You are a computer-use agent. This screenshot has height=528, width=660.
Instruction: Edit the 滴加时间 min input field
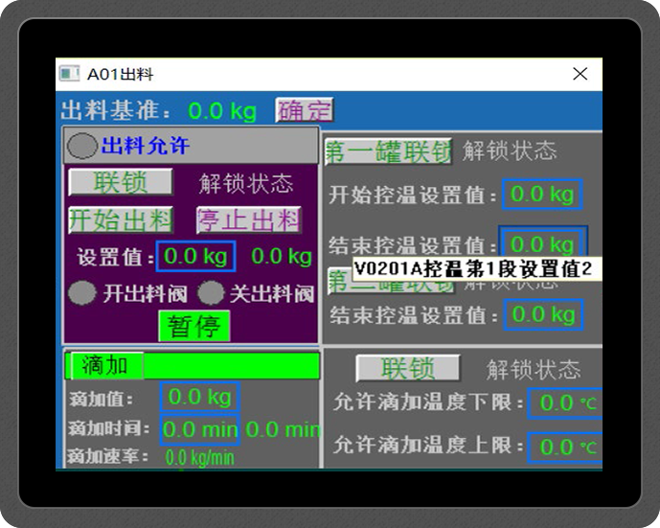coord(199,429)
